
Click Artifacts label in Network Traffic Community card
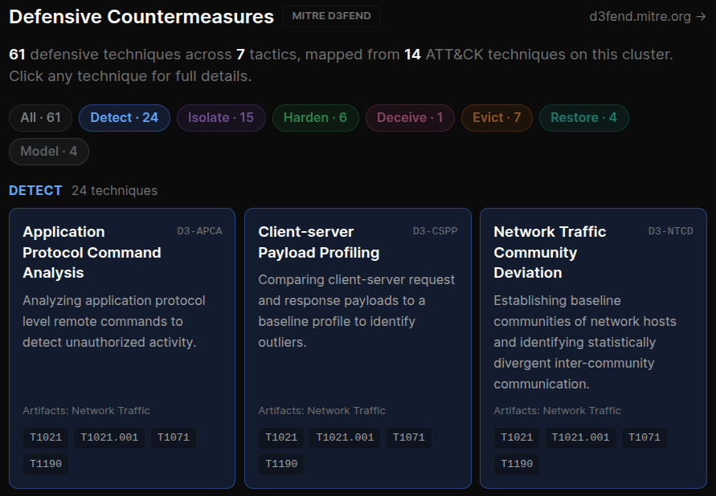click(558, 411)
